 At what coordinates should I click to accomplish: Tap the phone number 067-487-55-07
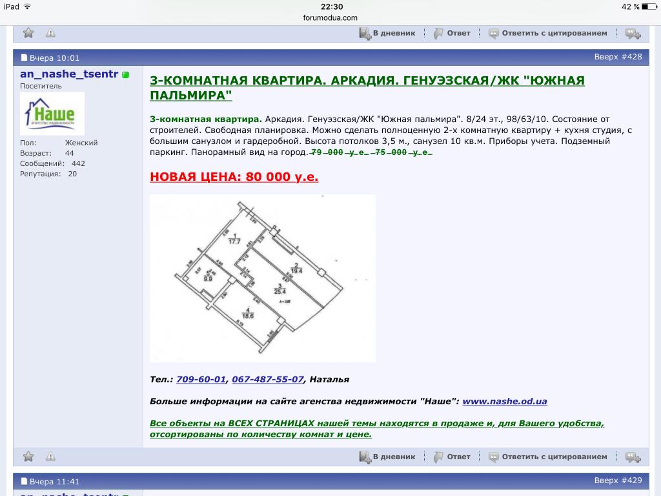(x=267, y=379)
